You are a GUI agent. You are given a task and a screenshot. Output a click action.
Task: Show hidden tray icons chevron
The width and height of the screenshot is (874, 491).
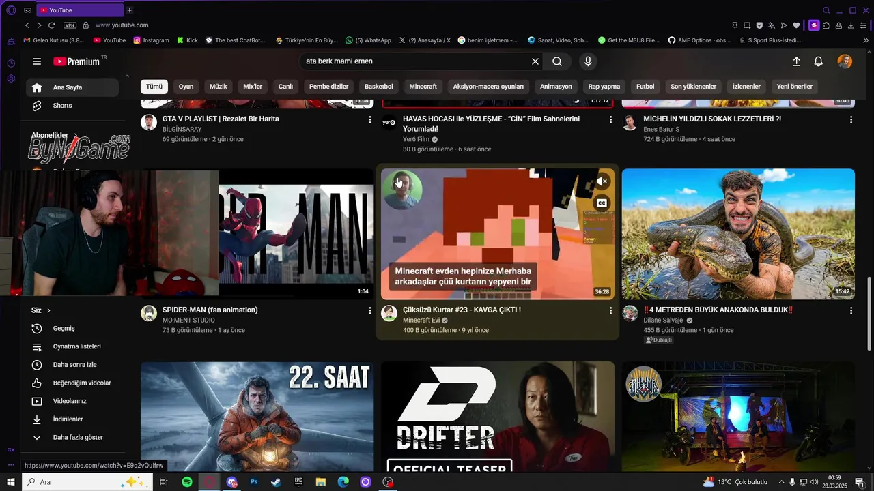point(781,482)
